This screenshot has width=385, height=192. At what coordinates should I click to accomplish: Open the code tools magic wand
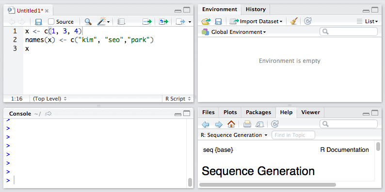click(103, 22)
